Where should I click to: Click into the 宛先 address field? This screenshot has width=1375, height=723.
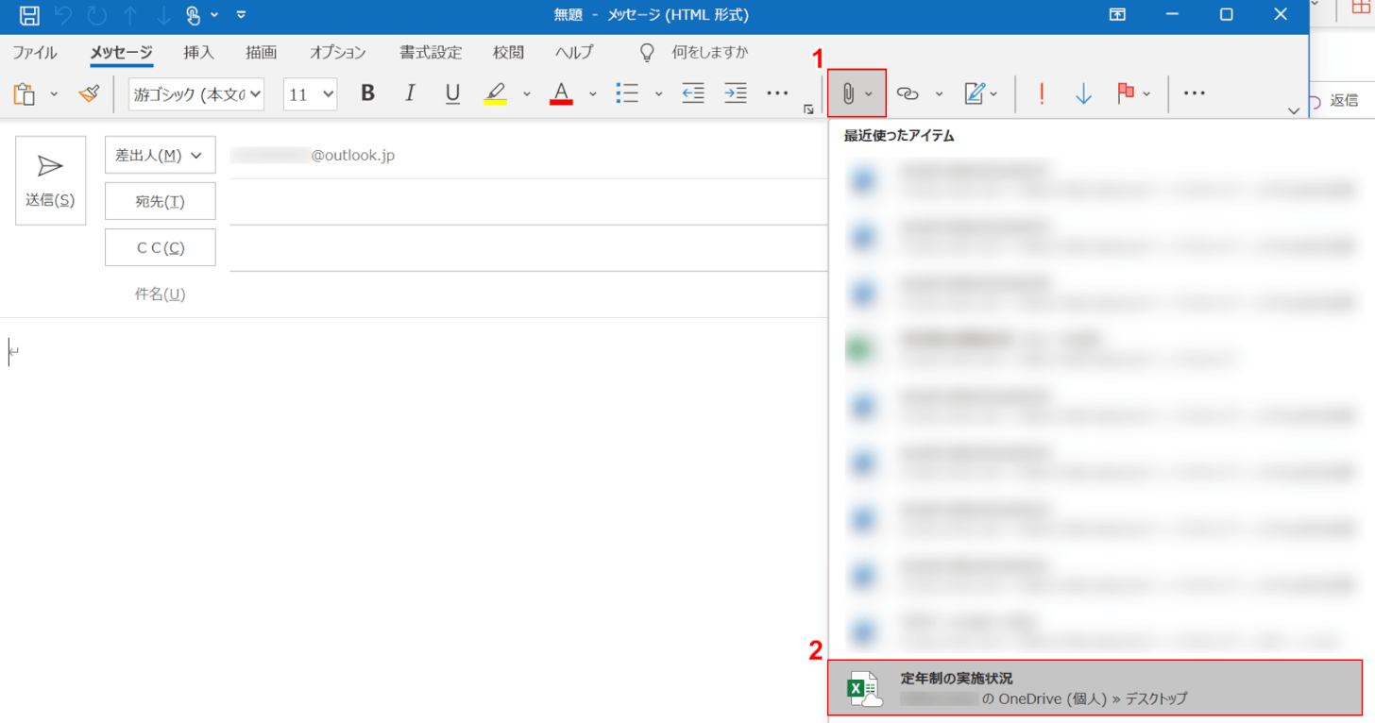click(528, 201)
